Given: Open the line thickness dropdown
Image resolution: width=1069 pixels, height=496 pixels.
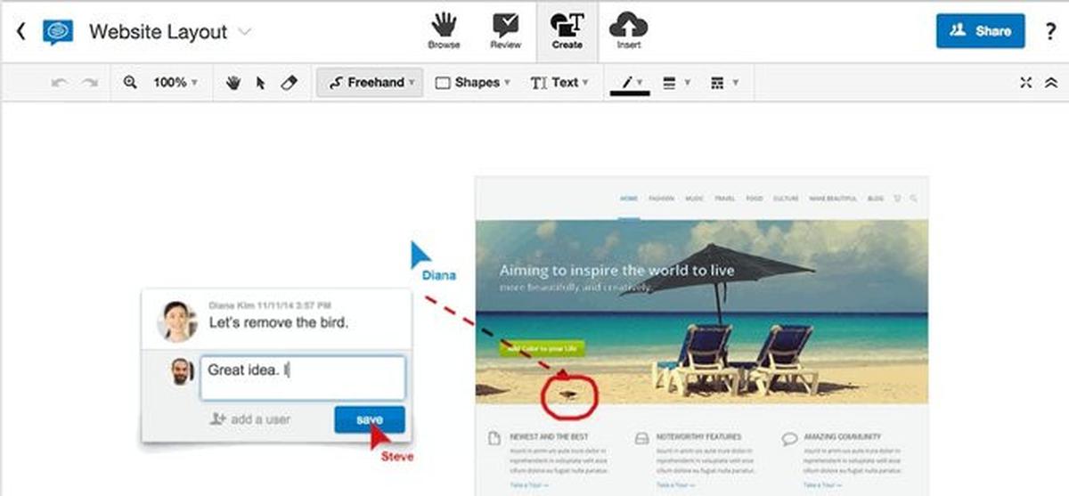Looking at the screenshot, I should (x=676, y=82).
